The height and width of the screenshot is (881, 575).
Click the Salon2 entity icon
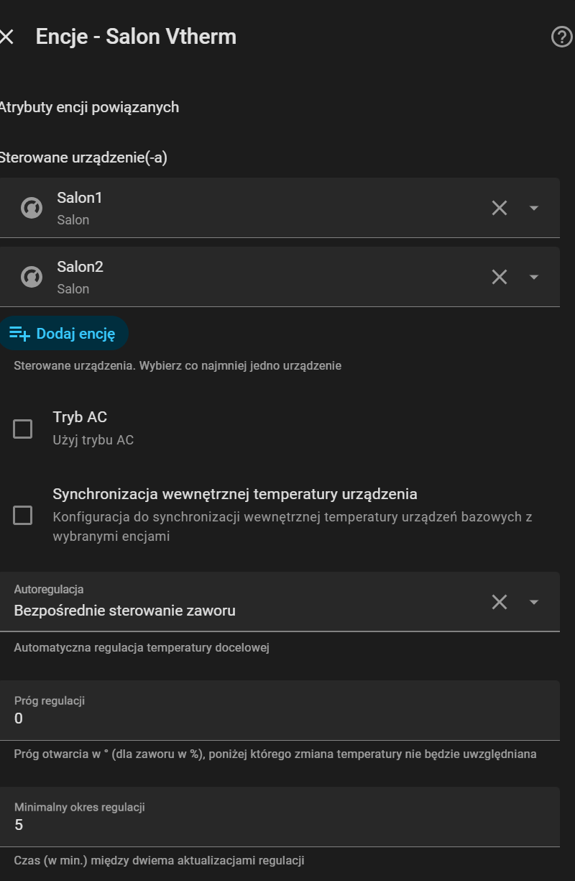(x=32, y=277)
